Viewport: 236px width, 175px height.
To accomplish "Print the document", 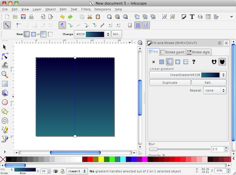I will (31, 17).
